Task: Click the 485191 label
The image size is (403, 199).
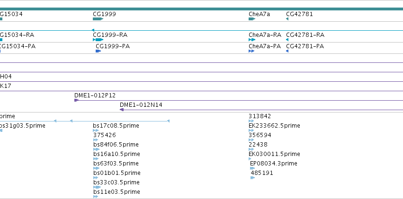Action: click(262, 173)
